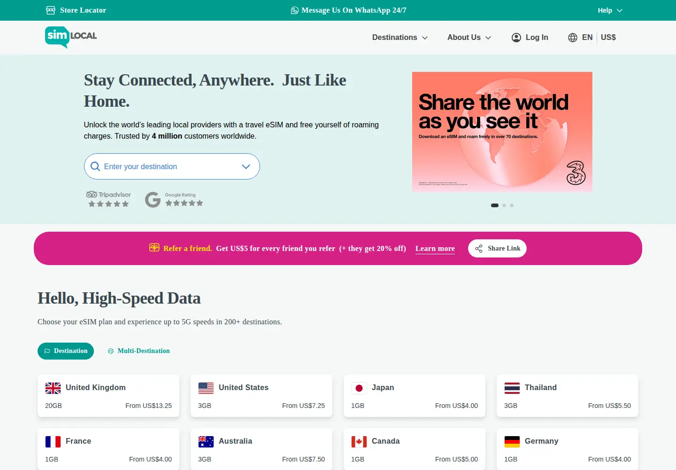Expand the Destinations menu
This screenshot has width=676, height=470.
[x=400, y=38]
